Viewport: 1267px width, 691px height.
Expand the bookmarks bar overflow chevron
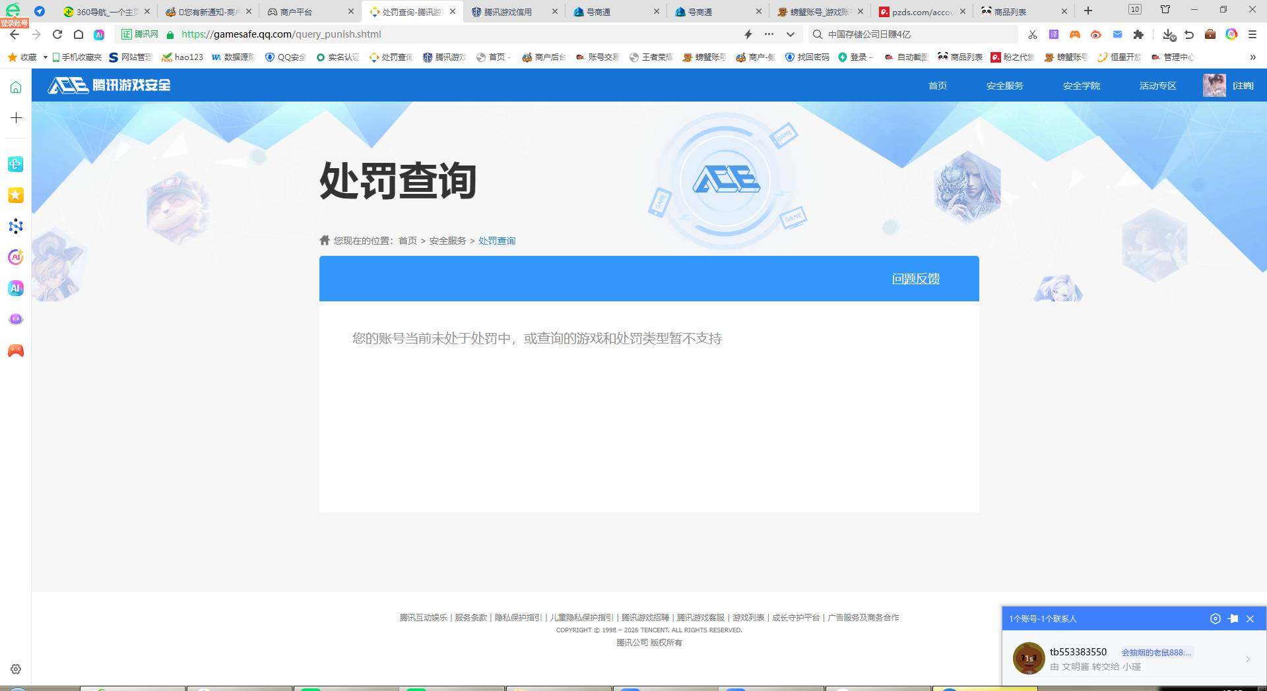point(1252,57)
